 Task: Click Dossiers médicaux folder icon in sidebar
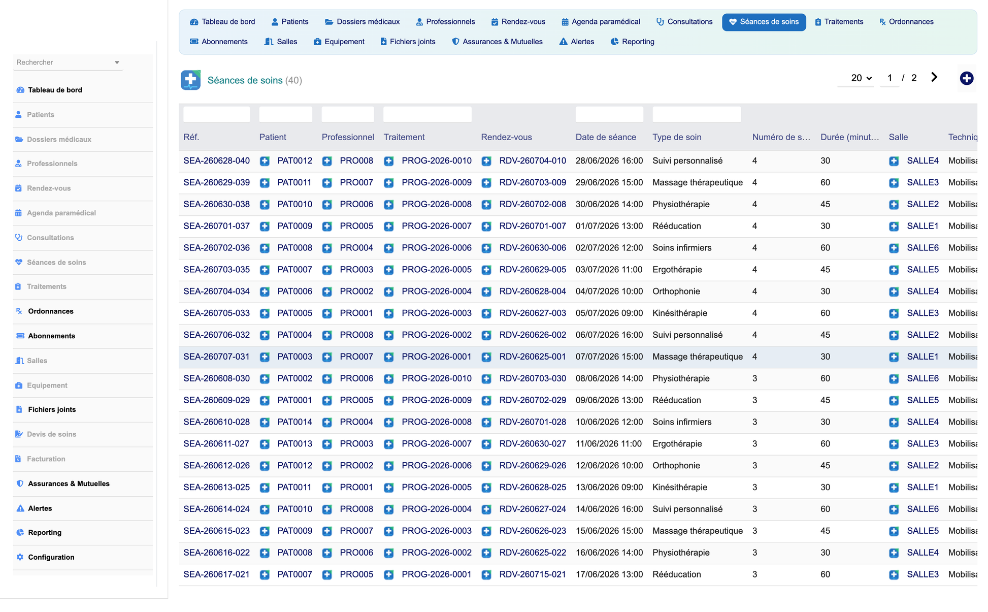(19, 139)
